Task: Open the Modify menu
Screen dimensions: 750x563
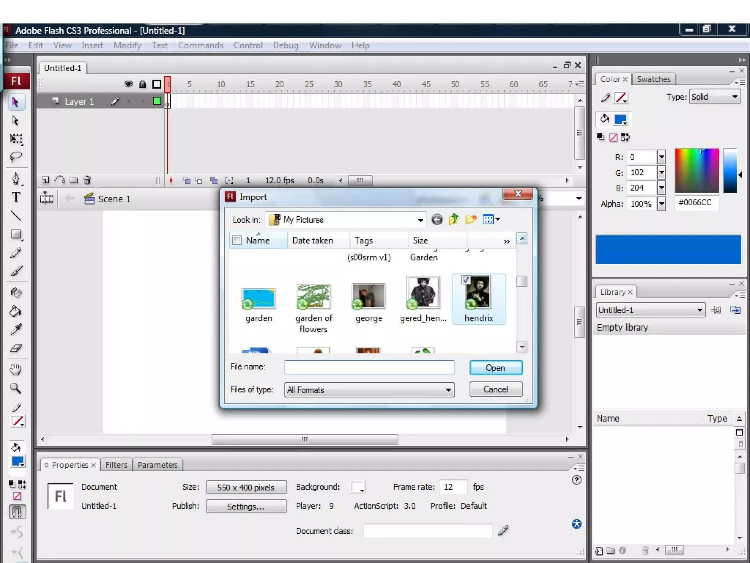Action: coord(127,45)
